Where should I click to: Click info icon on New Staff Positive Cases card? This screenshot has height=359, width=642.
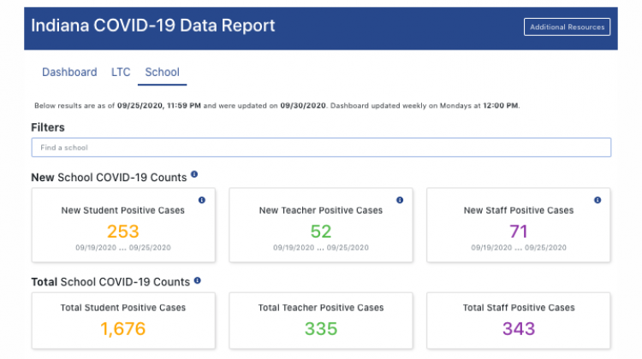(x=597, y=200)
